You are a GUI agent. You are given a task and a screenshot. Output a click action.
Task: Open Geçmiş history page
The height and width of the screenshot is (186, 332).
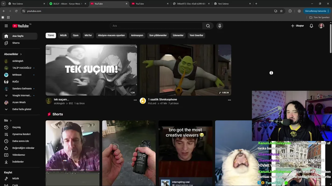(x=20, y=127)
